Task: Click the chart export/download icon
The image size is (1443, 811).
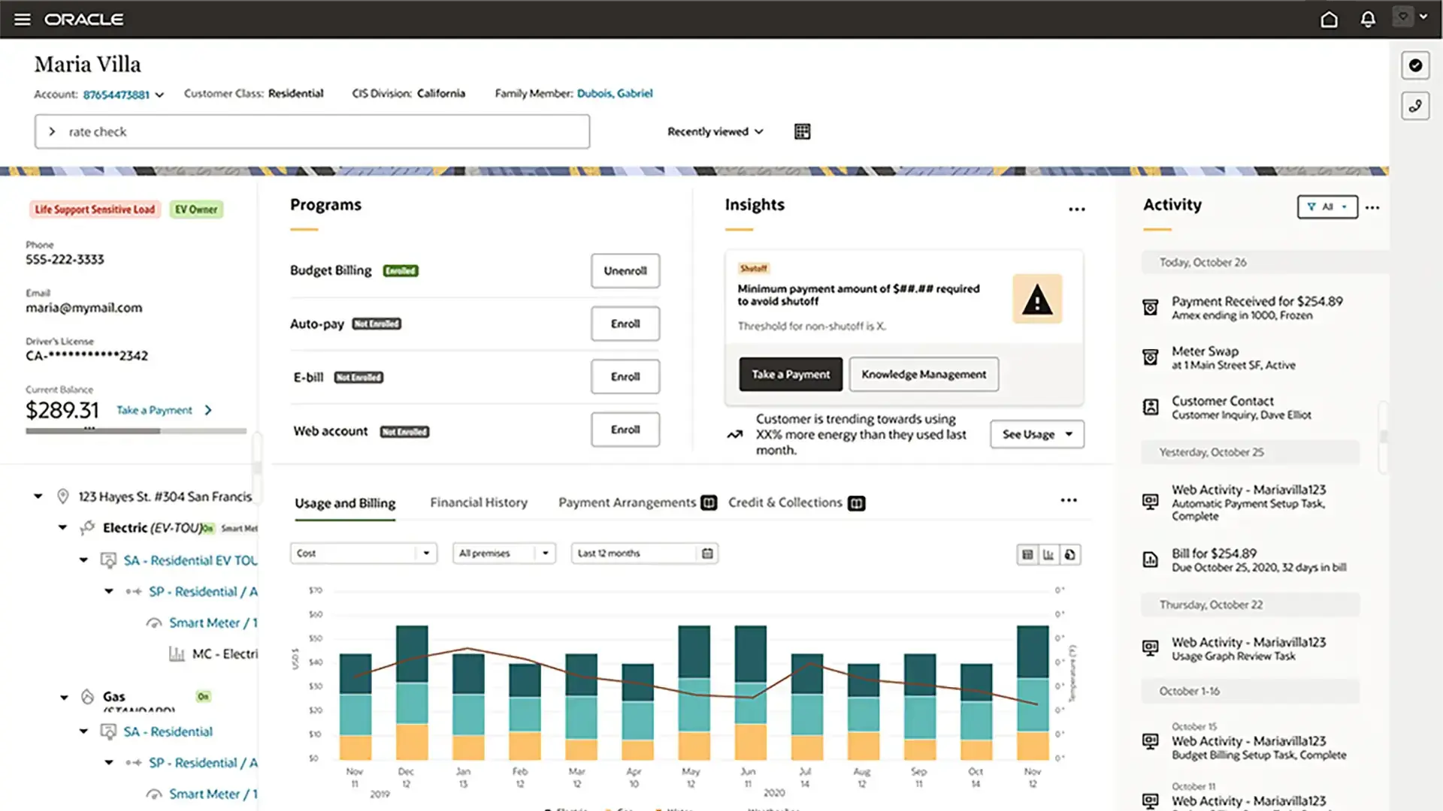Action: click(1070, 554)
